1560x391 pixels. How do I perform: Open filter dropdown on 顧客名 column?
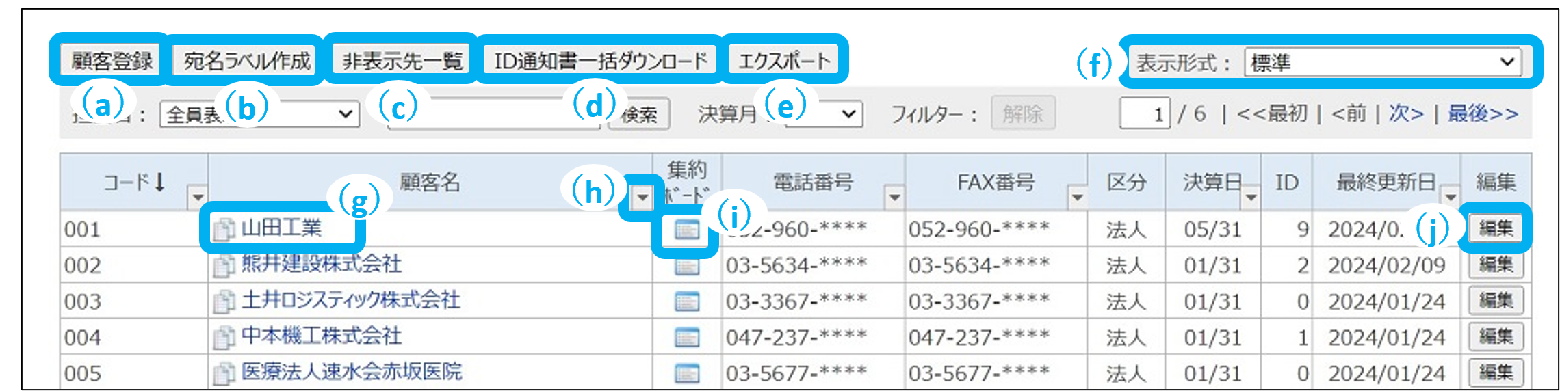[642, 198]
